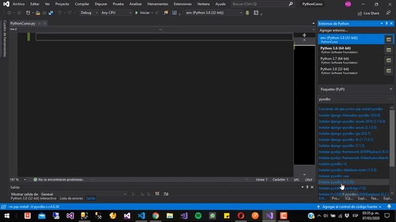Image resolution: width=396 pixels, height=222 pixels.
Task: Click the package list vertical scrollbar
Action: tap(392, 138)
